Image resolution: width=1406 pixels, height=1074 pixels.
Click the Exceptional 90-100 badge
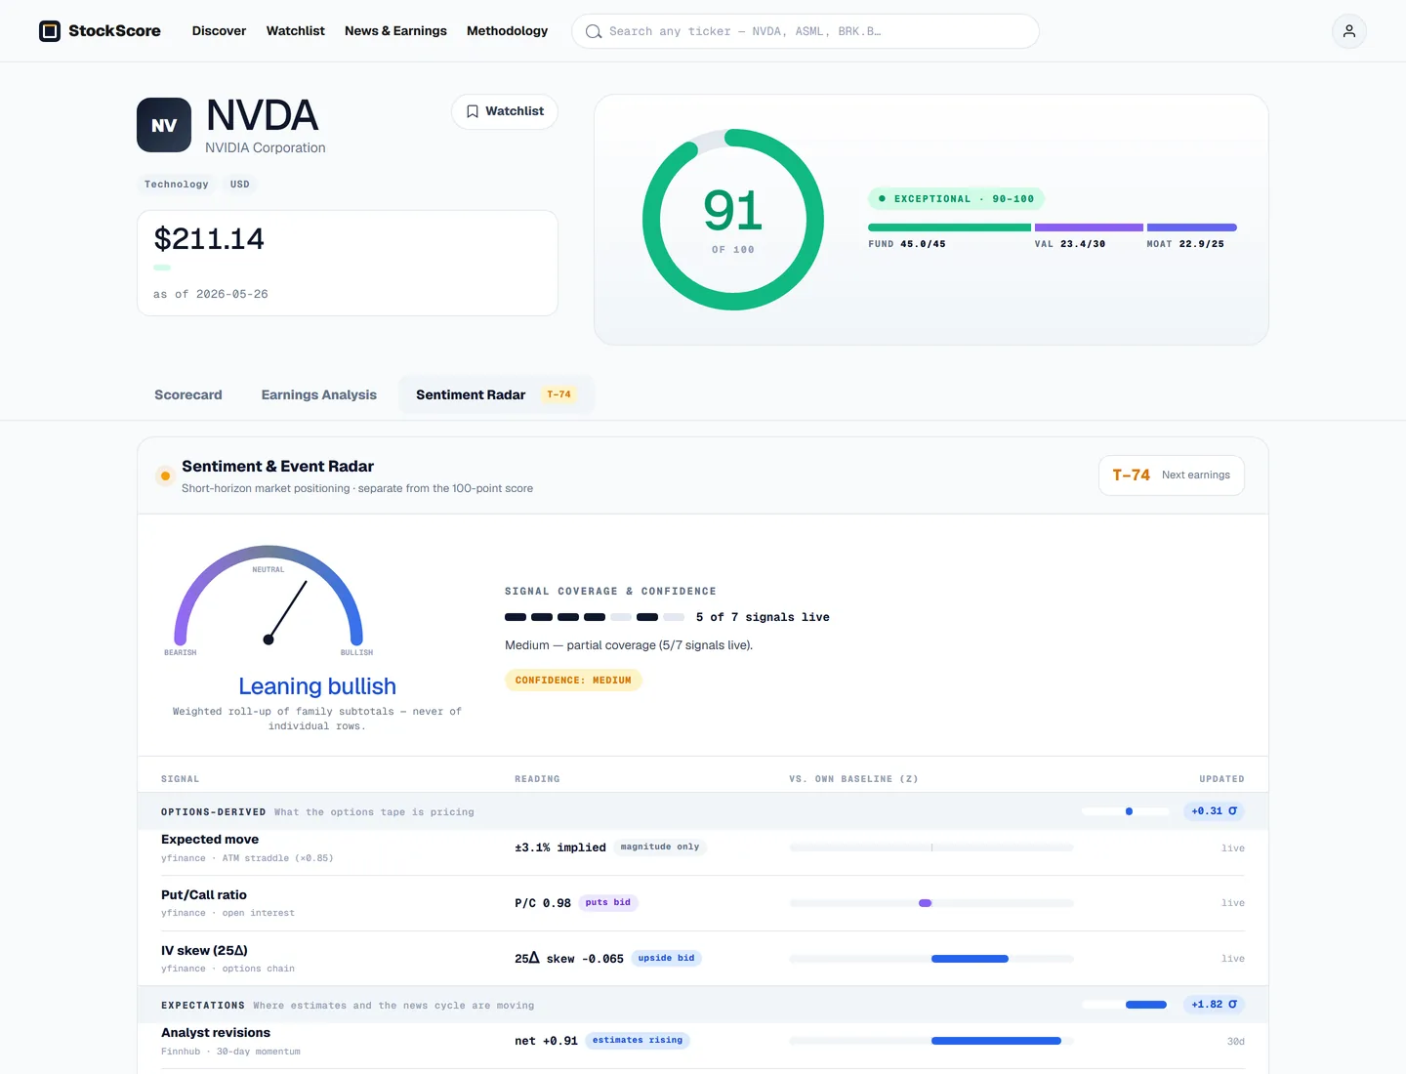(957, 198)
